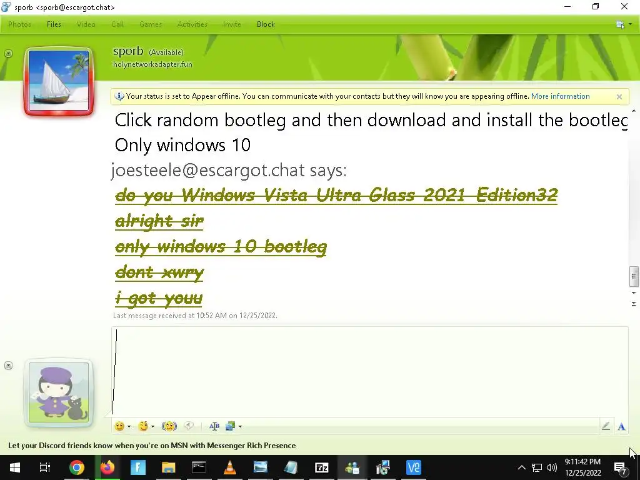Open 7-Zip from the taskbar
Viewport: 640px width, 480px height.
point(322,467)
